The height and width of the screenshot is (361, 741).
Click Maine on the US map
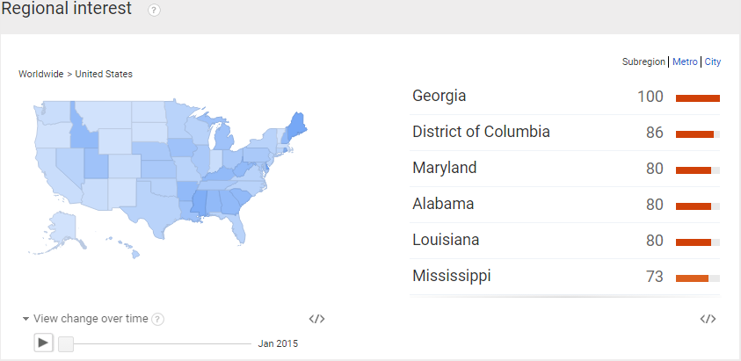(x=296, y=126)
